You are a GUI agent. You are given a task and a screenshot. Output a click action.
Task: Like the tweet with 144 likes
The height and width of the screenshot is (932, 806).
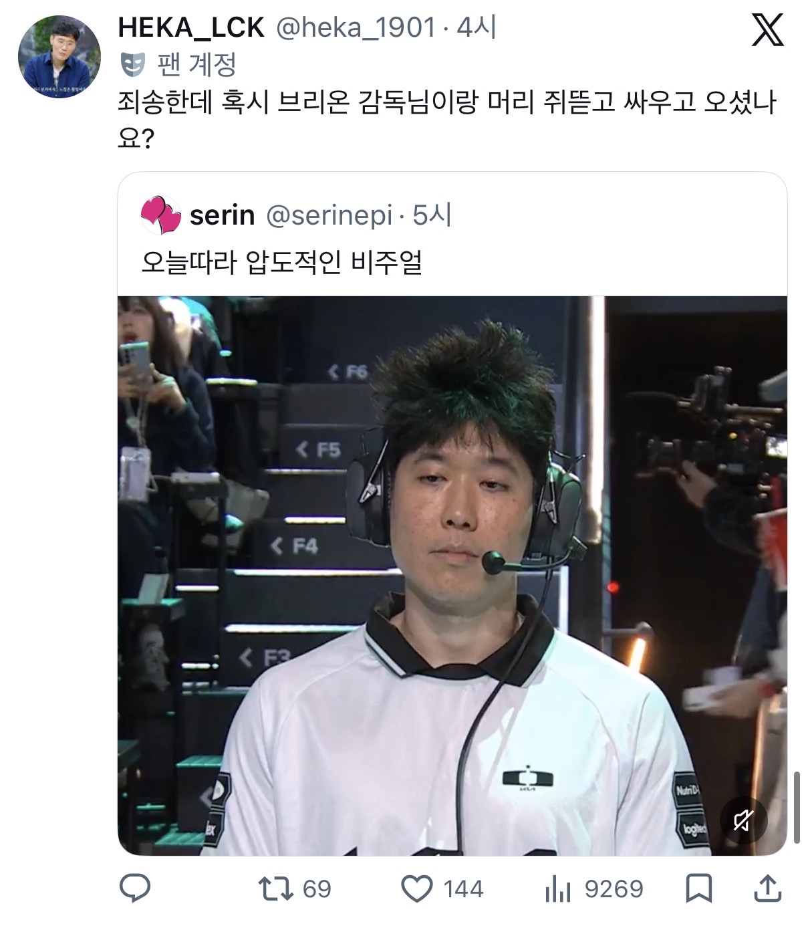tap(442, 889)
